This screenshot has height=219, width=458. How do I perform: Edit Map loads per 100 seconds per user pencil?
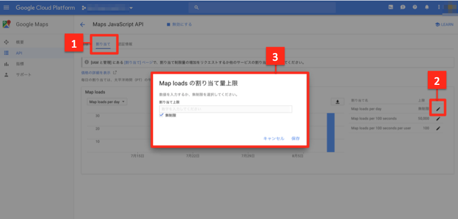click(438, 129)
